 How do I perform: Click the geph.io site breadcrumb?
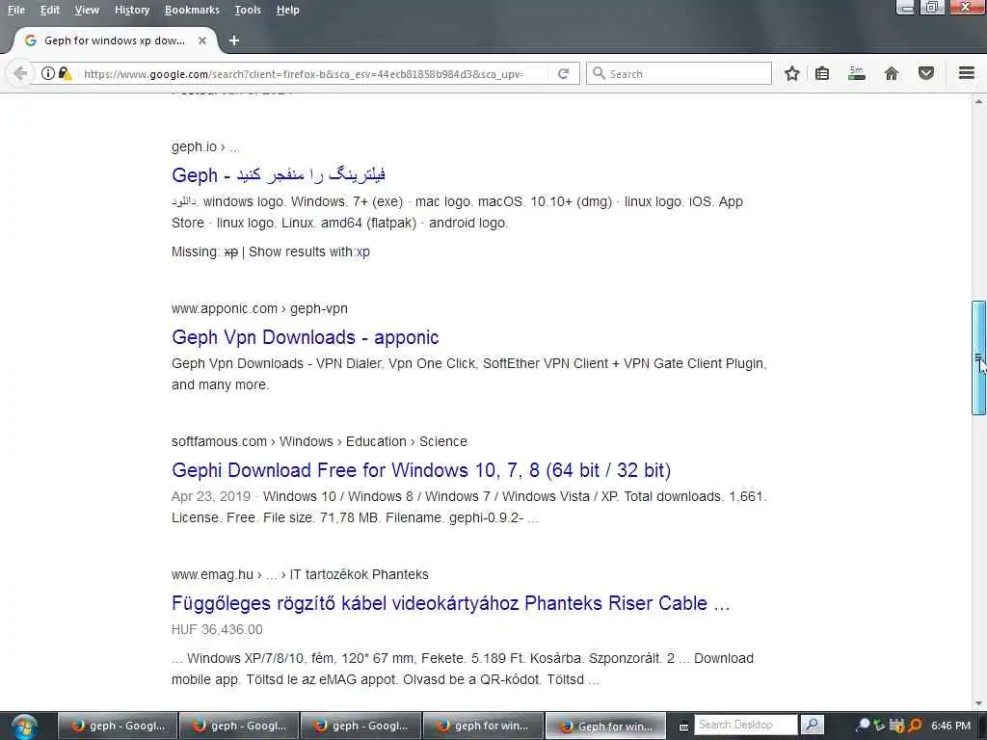205,146
